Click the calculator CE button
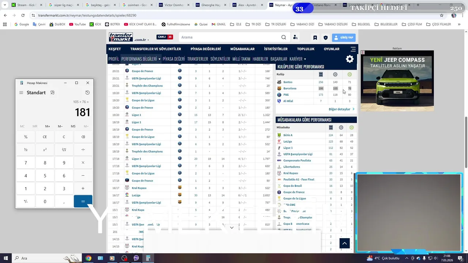This screenshot has width=468, height=263. (45, 137)
